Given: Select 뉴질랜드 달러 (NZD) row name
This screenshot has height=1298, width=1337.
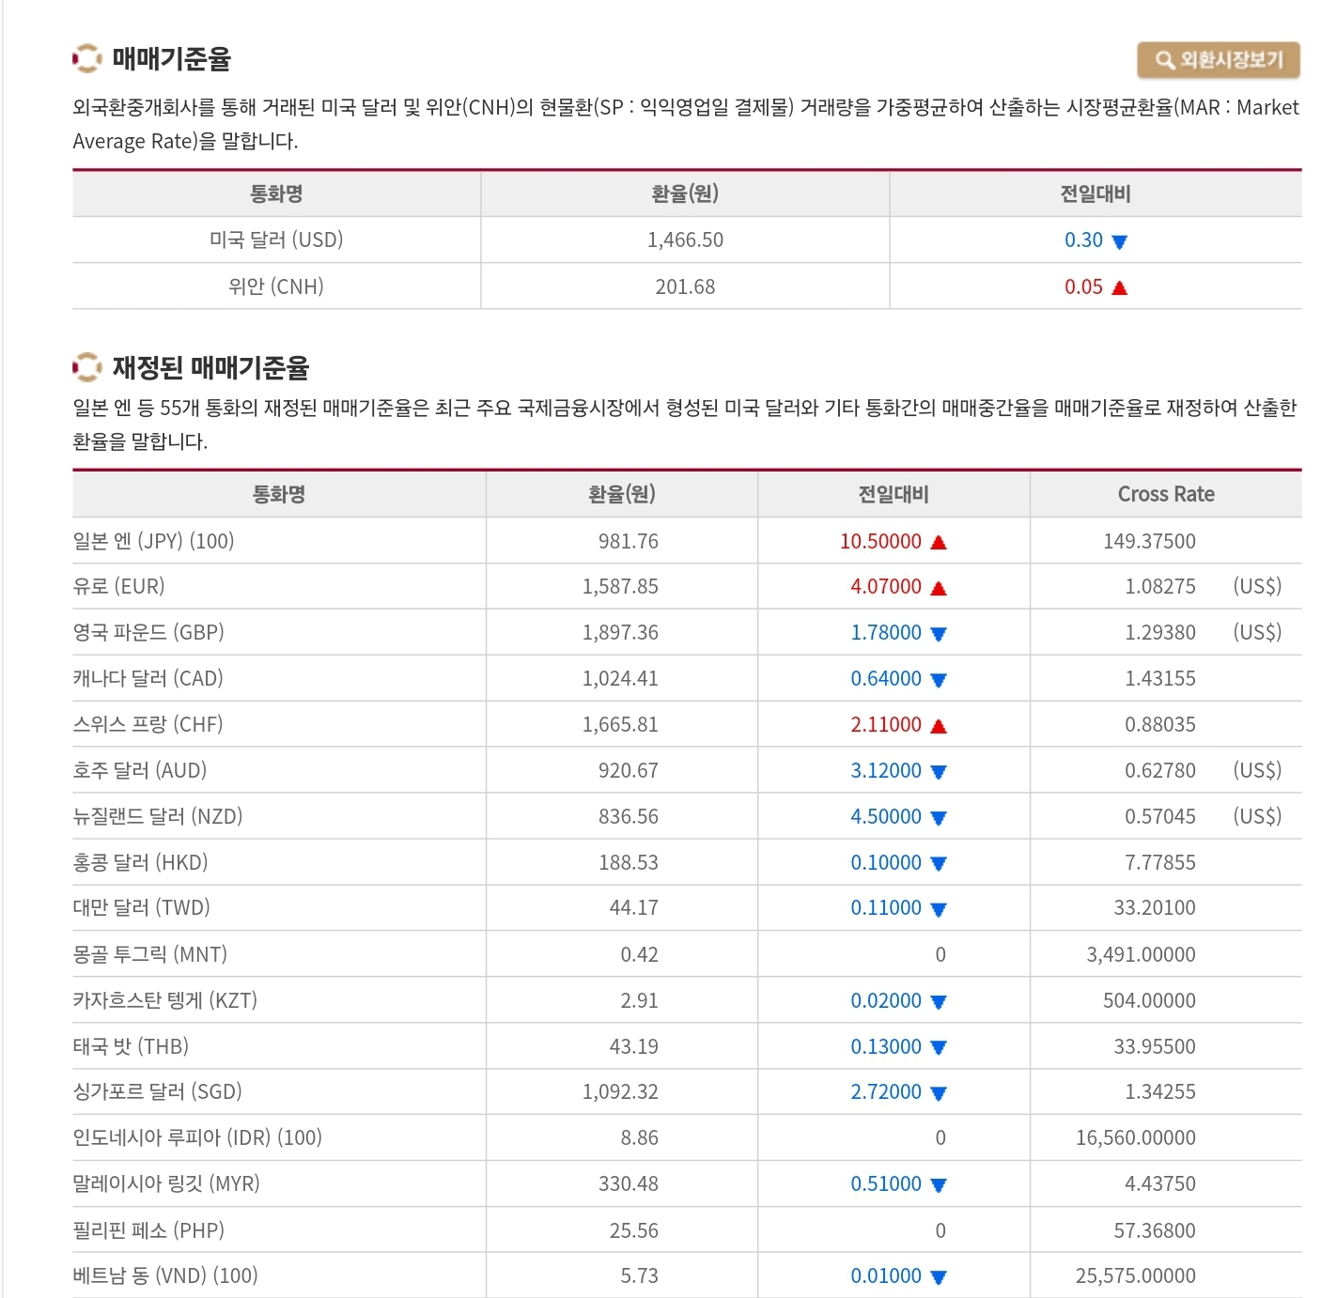Looking at the screenshot, I should click(x=158, y=816).
